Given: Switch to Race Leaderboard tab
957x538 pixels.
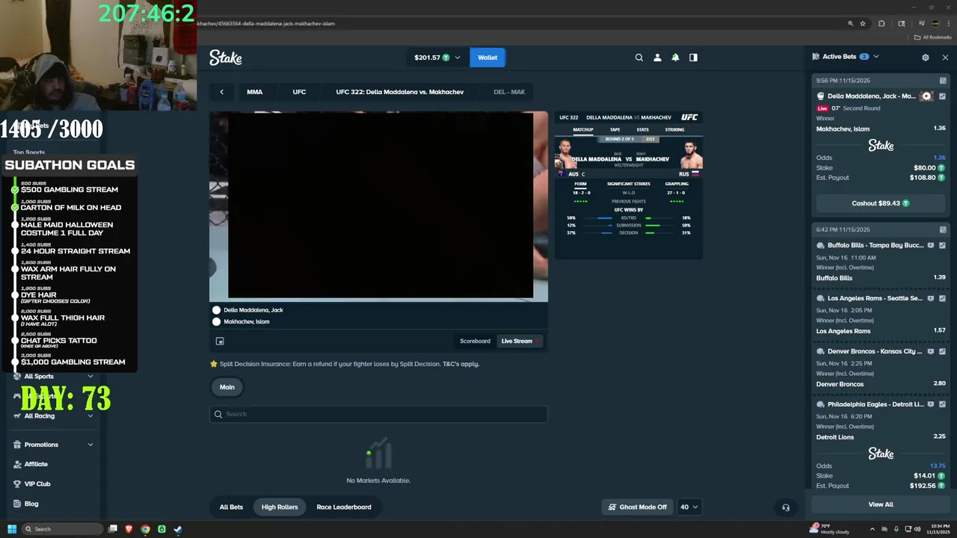Looking at the screenshot, I should [x=344, y=507].
